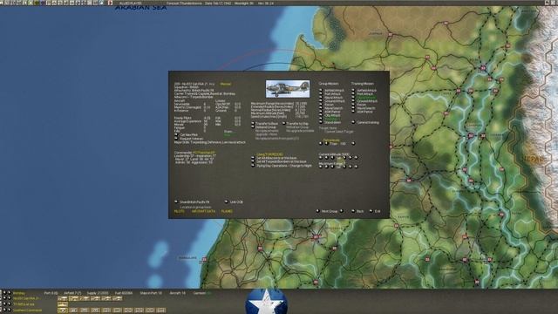Click first aircraft squadron icon in bottom panel
Image resolution: width=558 pixels, height=314 pixels.
63,298
